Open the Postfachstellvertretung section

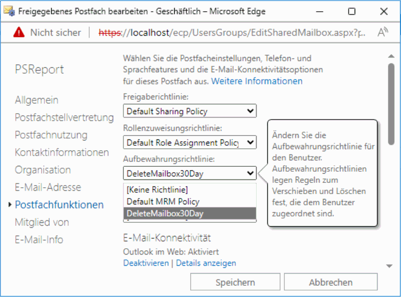point(64,118)
